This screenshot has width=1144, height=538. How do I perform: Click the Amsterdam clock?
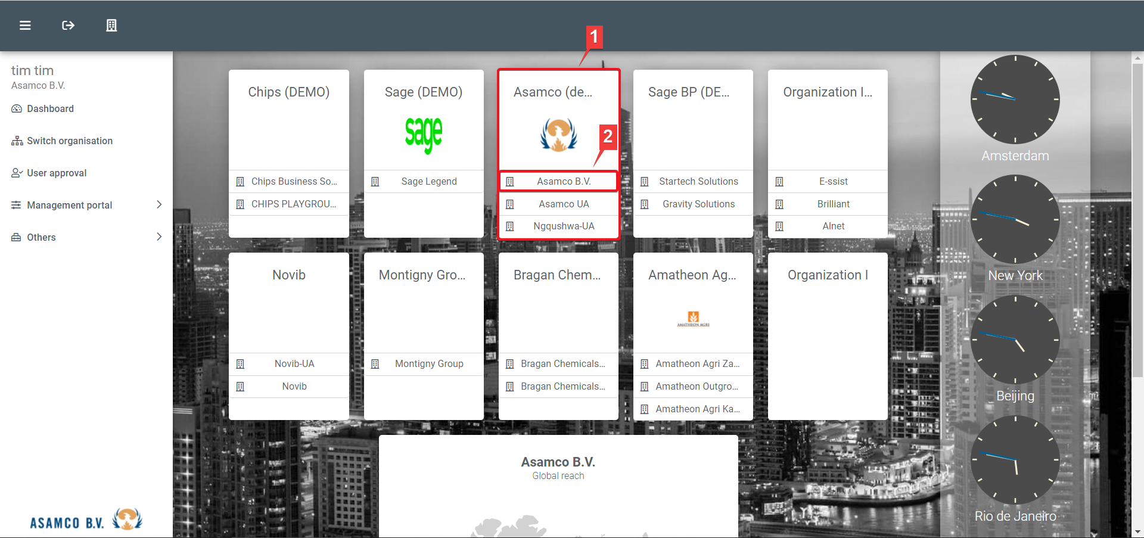(1015, 99)
